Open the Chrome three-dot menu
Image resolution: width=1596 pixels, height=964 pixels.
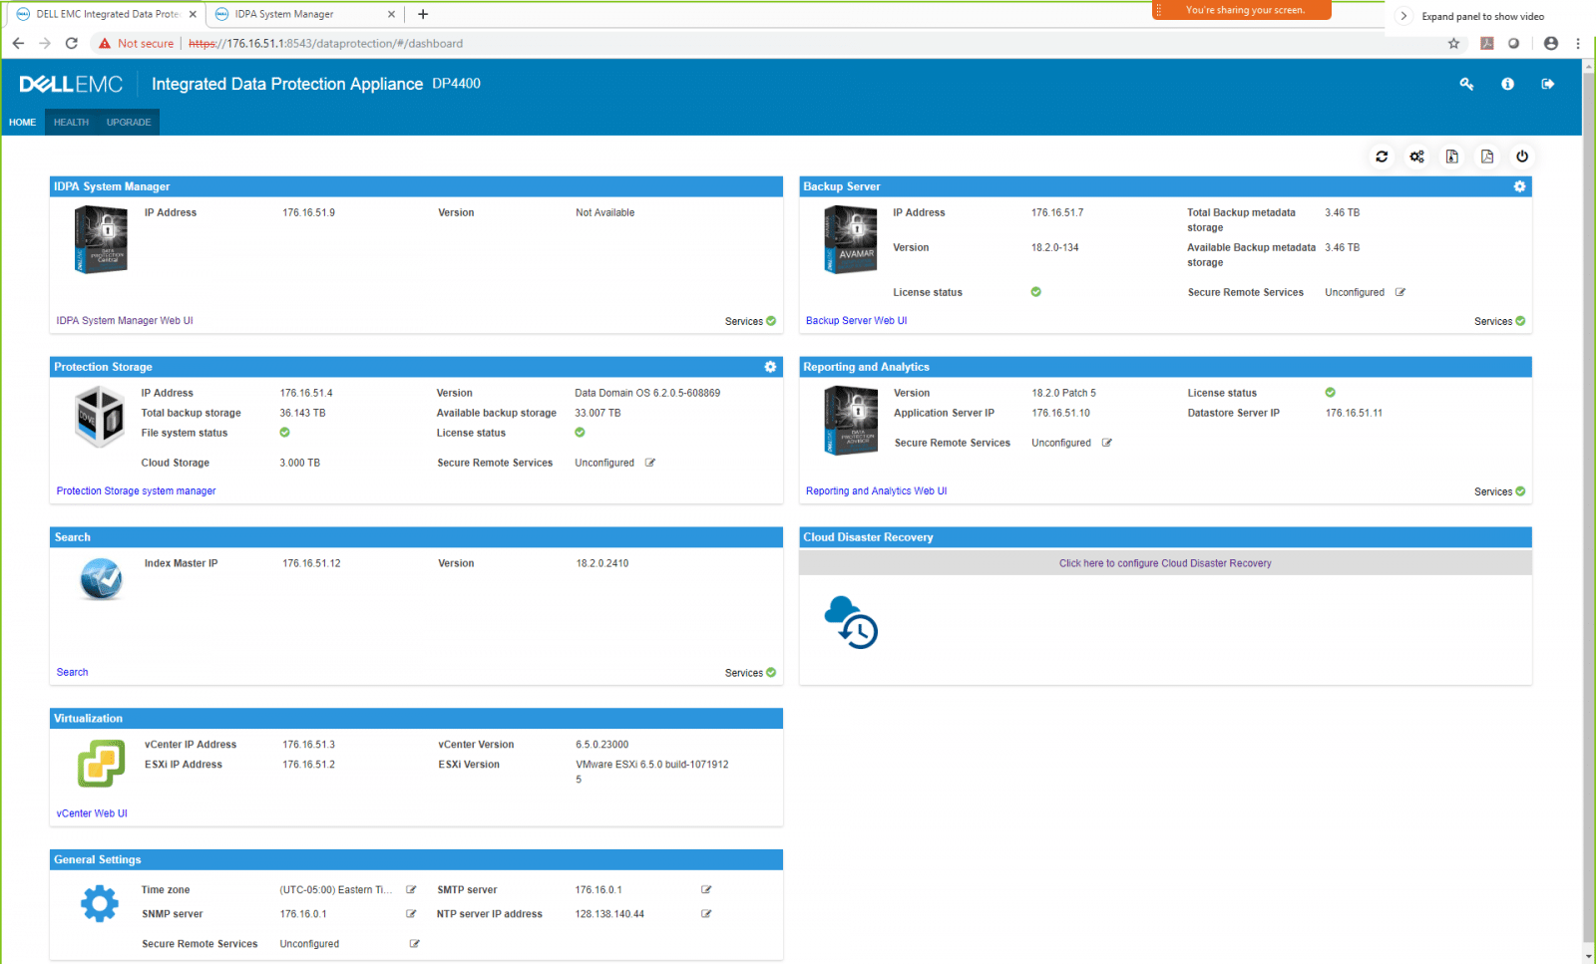pyautogui.click(x=1578, y=43)
